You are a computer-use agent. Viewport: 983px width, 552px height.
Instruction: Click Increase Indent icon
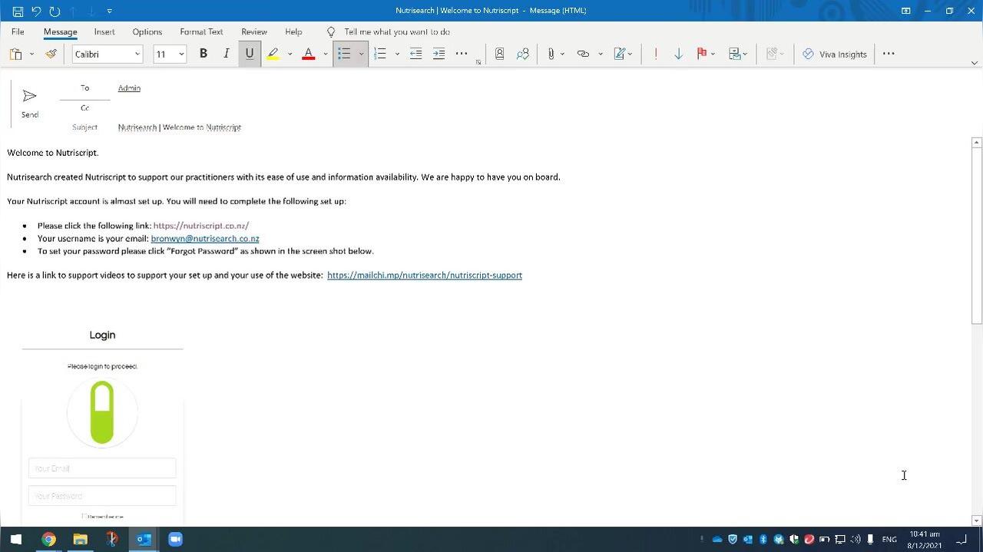click(439, 54)
